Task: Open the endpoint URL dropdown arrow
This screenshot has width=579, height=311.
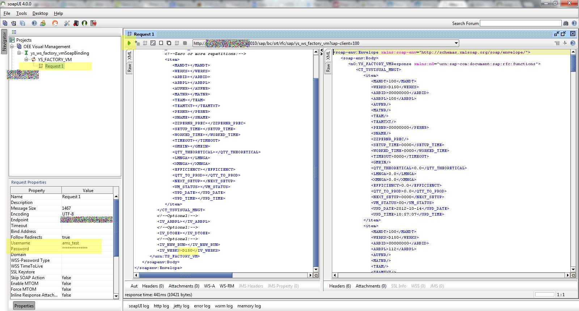Action: [x=456, y=43]
